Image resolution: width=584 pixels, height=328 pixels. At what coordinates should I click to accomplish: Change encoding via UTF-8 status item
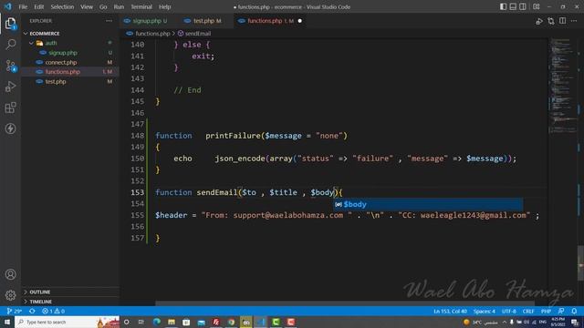point(509,311)
